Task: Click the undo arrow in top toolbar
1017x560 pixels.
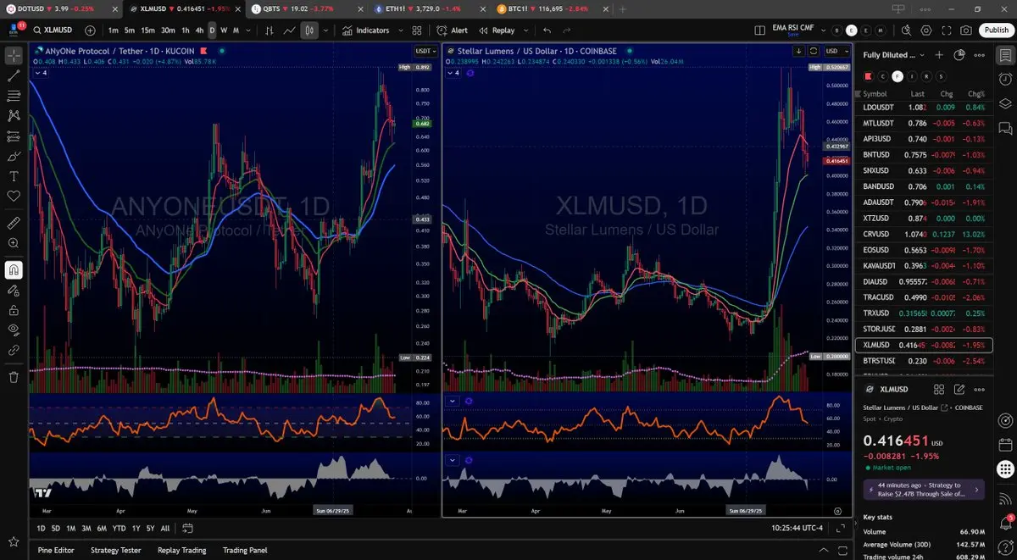Action: tap(547, 30)
